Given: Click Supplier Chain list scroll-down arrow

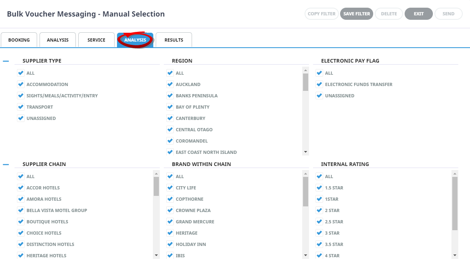Looking at the screenshot, I should 156,255.
